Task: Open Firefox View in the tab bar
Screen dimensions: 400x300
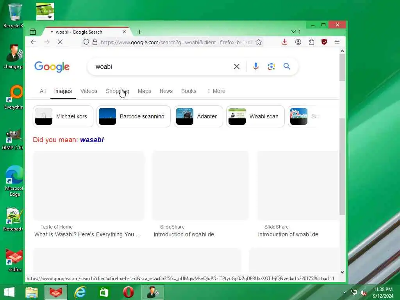Action: [x=33, y=32]
